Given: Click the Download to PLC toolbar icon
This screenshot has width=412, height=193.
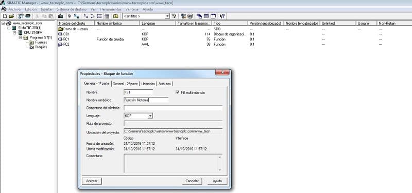Looking at the screenshot, I should pos(60,16).
